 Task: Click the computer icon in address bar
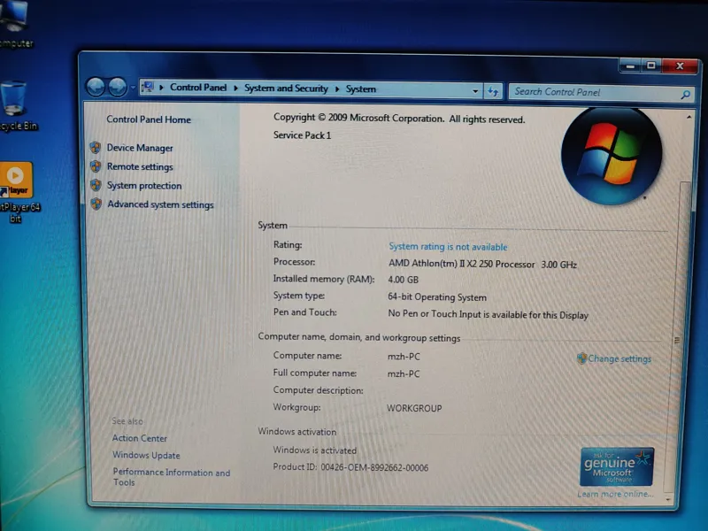[x=148, y=87]
